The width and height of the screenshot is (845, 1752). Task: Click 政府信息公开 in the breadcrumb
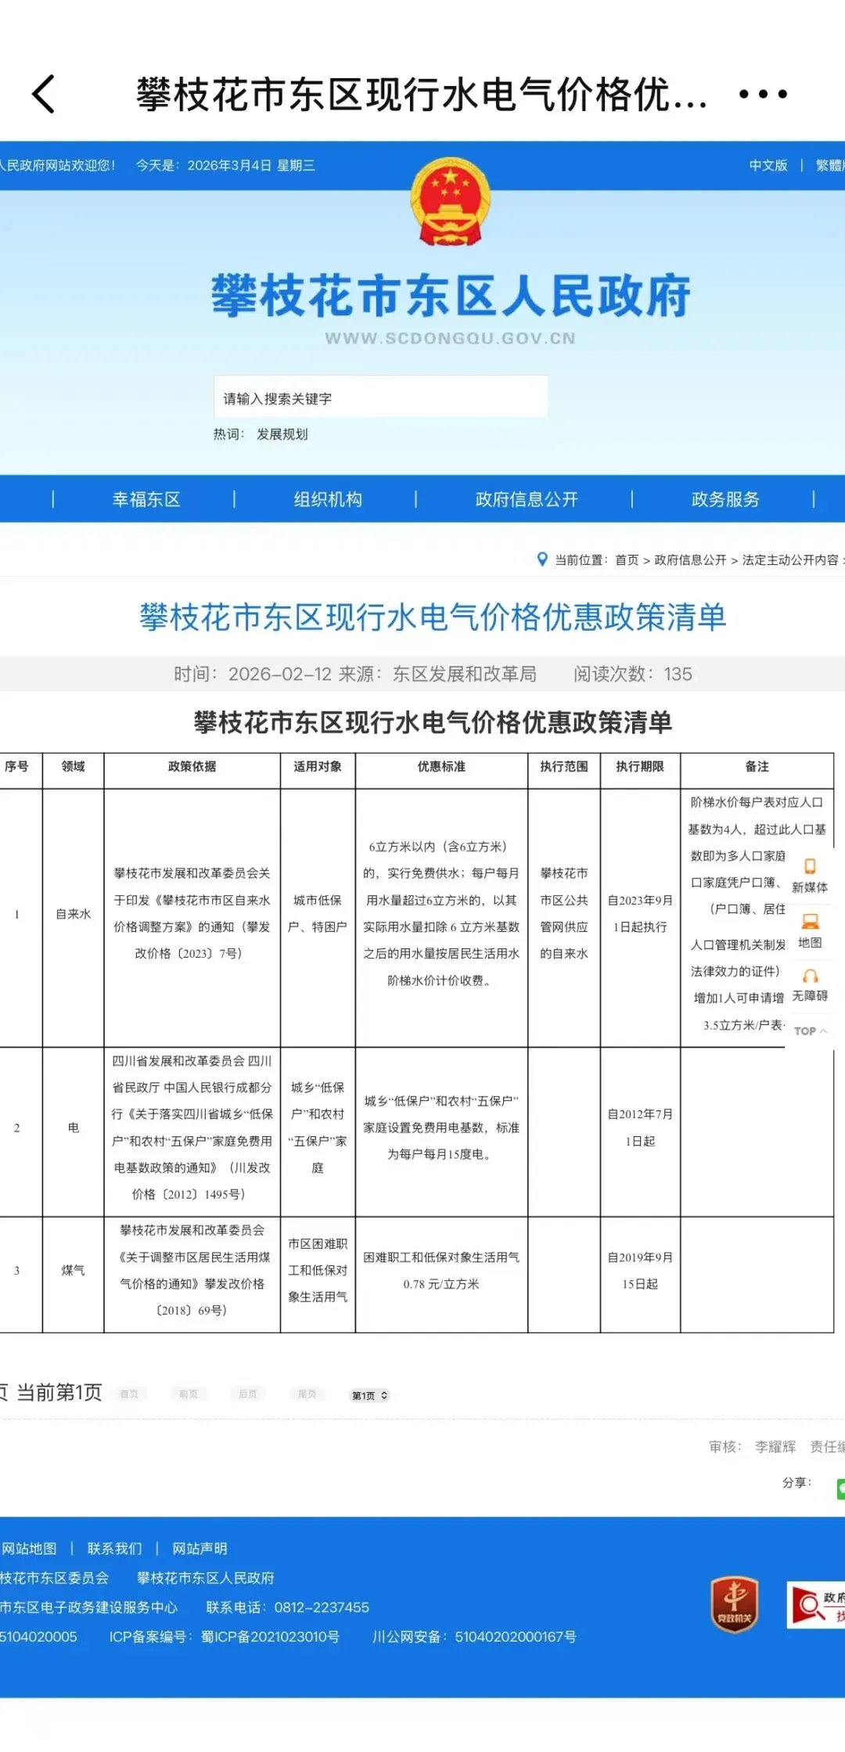(690, 560)
